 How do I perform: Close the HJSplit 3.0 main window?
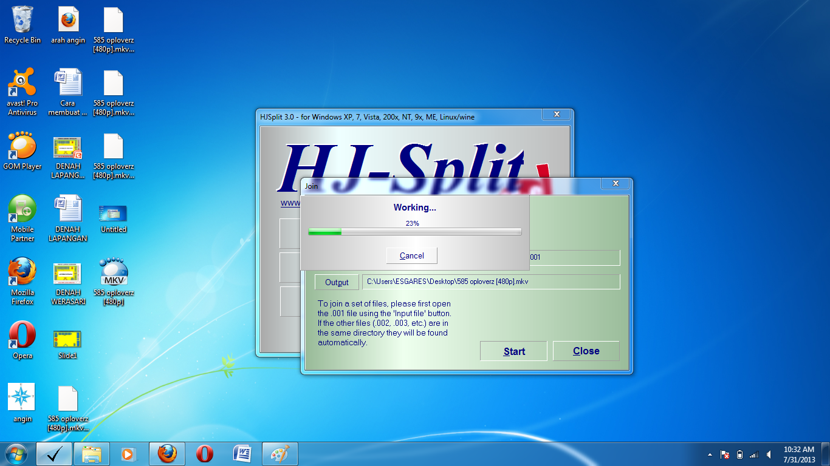click(x=556, y=114)
